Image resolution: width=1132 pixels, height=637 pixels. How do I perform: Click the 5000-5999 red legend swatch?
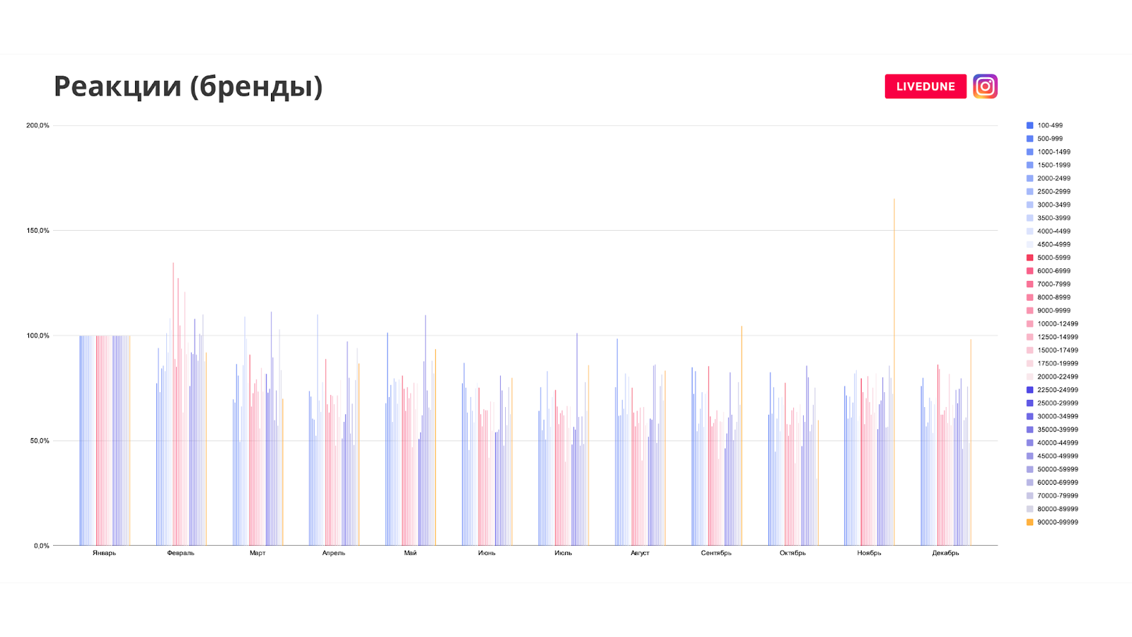pyautogui.click(x=1030, y=258)
